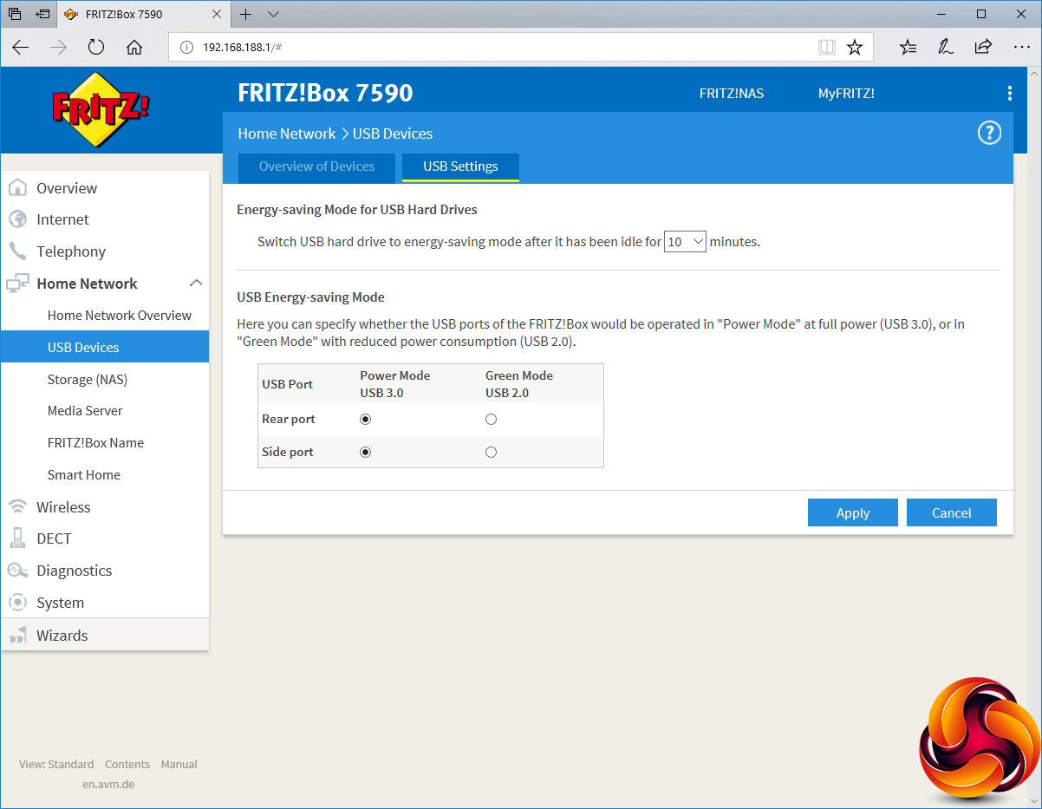The height and width of the screenshot is (809, 1042).
Task: Click the Wizards icon in sidebar
Action: (x=17, y=636)
